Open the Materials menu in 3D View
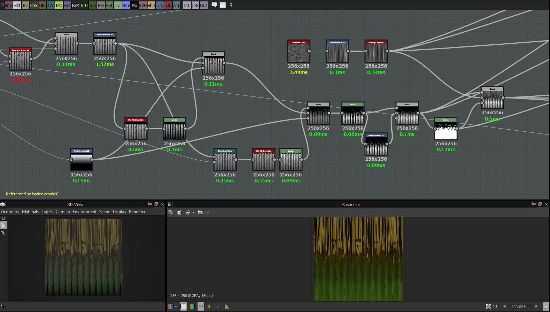Viewport: 550px width, 312px height. point(30,212)
